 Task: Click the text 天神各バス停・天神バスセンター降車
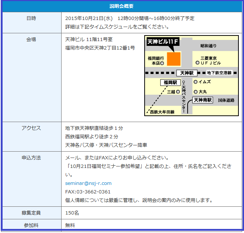click(106, 145)
